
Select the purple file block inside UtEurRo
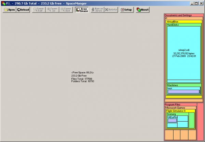pos(172,121)
